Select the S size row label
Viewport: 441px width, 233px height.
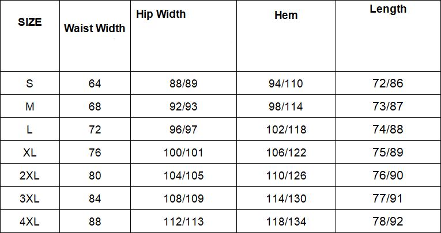30,83
